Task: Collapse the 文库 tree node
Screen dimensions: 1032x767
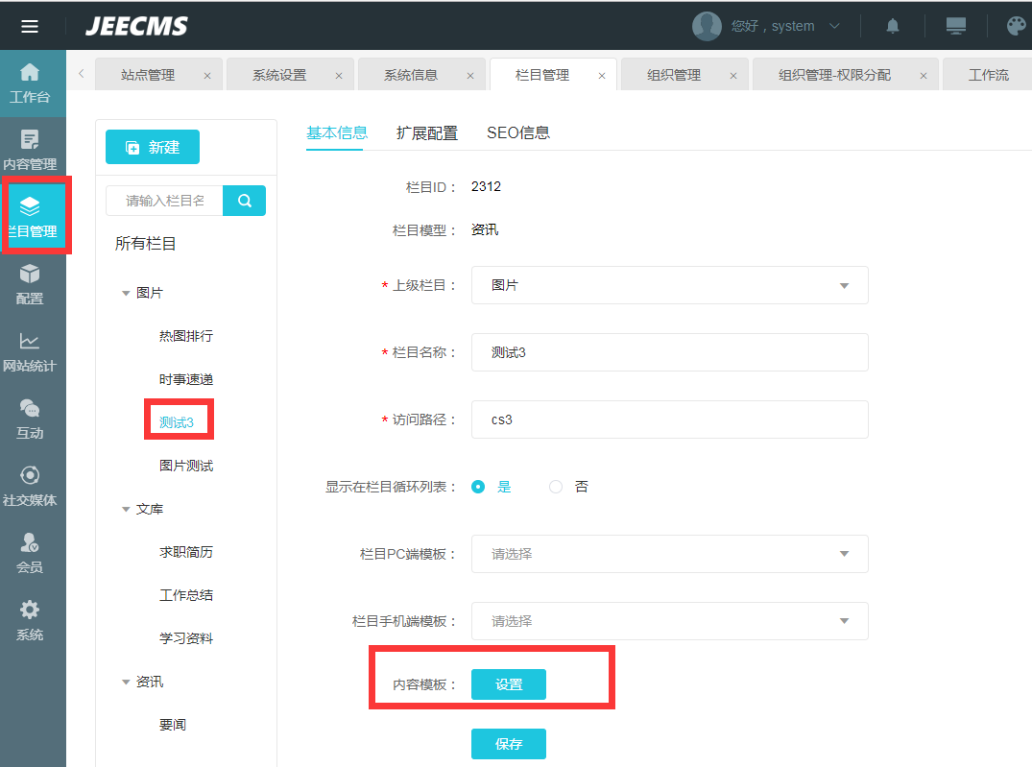Action: (x=126, y=509)
